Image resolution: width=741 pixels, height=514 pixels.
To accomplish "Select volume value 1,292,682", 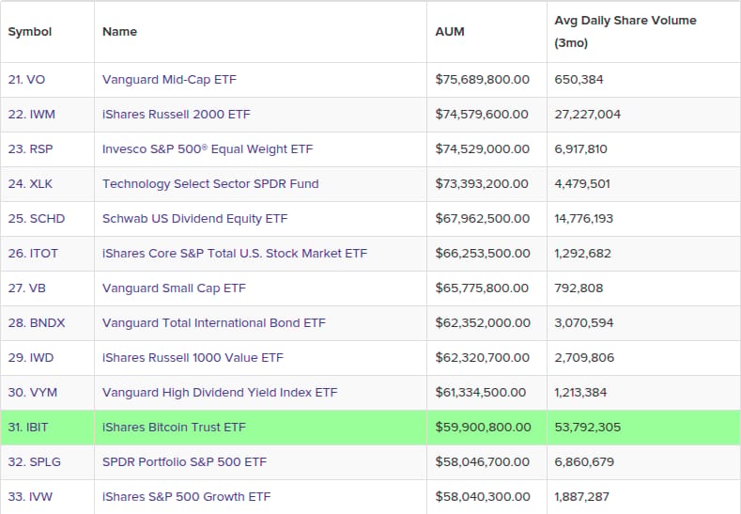I will pyautogui.click(x=582, y=254).
